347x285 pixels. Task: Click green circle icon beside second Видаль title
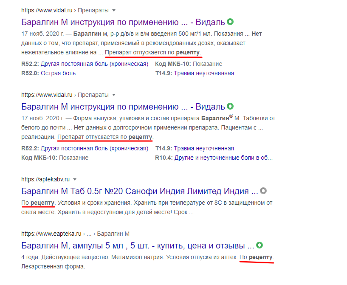click(x=230, y=106)
